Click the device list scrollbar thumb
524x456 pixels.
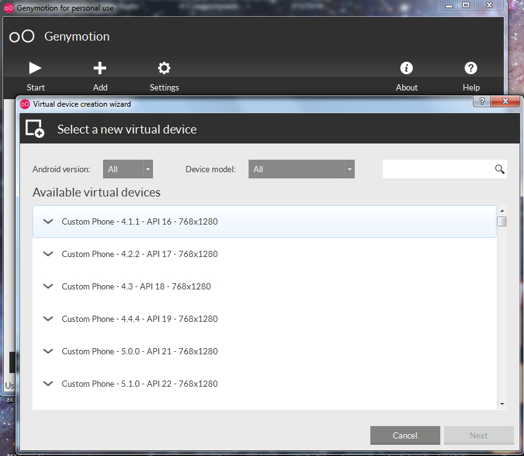pos(502,221)
